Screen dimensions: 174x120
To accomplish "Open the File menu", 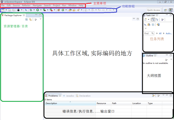I will tap(3, 6).
